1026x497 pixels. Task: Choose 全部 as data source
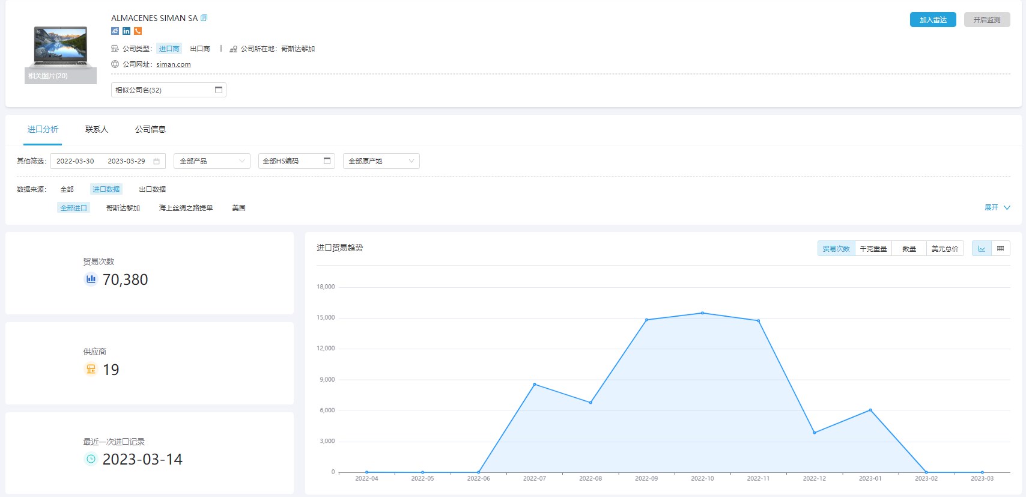coord(67,189)
